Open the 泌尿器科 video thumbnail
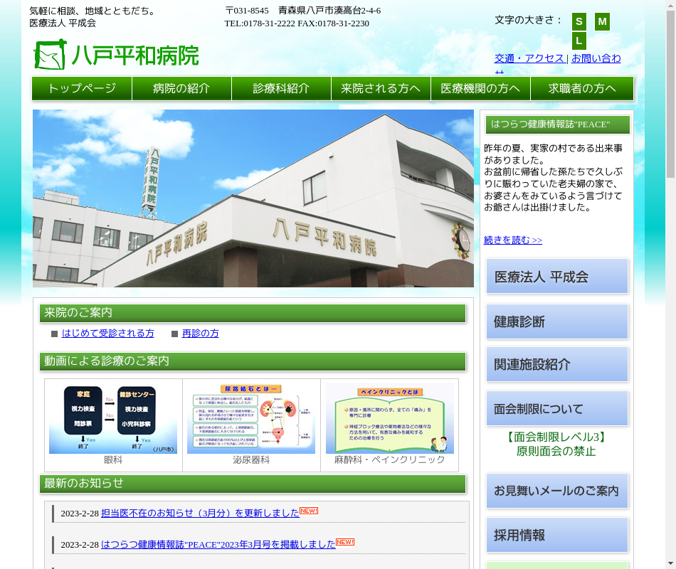 [251, 419]
